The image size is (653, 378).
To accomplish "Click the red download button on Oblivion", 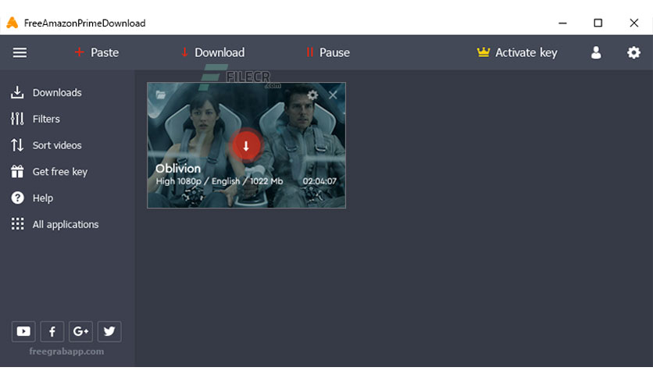I will [x=246, y=146].
